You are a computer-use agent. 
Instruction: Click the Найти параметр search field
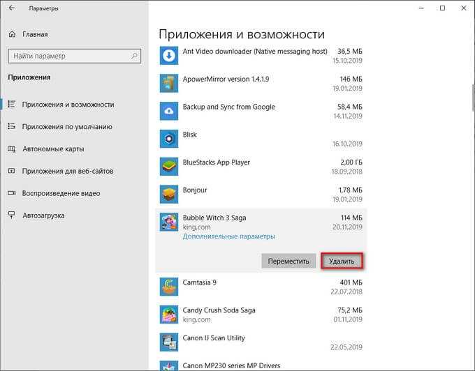click(x=75, y=56)
